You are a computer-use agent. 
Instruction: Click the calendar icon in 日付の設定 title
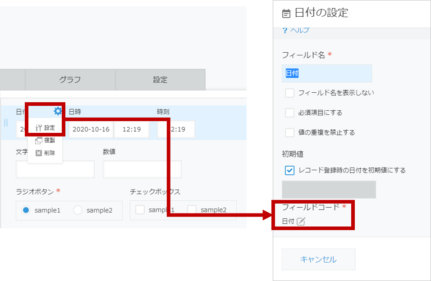(286, 14)
